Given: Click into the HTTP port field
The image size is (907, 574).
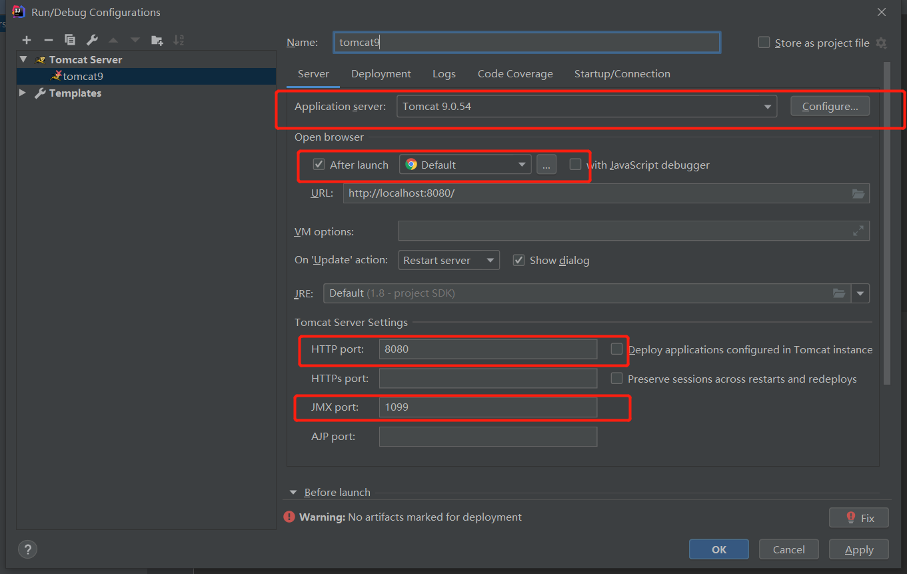Looking at the screenshot, I should 488,349.
